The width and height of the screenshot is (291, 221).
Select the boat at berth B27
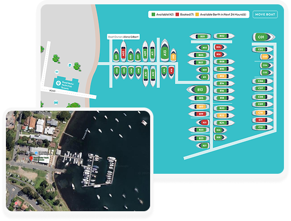(x=203, y=146)
